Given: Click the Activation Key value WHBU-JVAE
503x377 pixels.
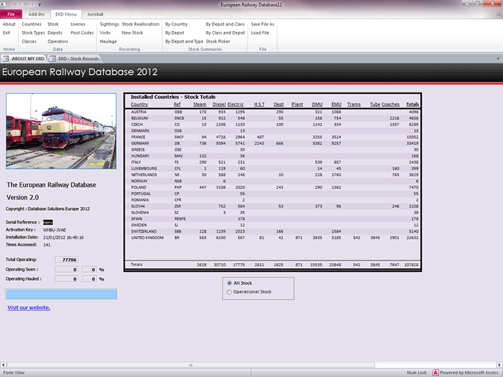Looking at the screenshot, I should click(x=54, y=230).
